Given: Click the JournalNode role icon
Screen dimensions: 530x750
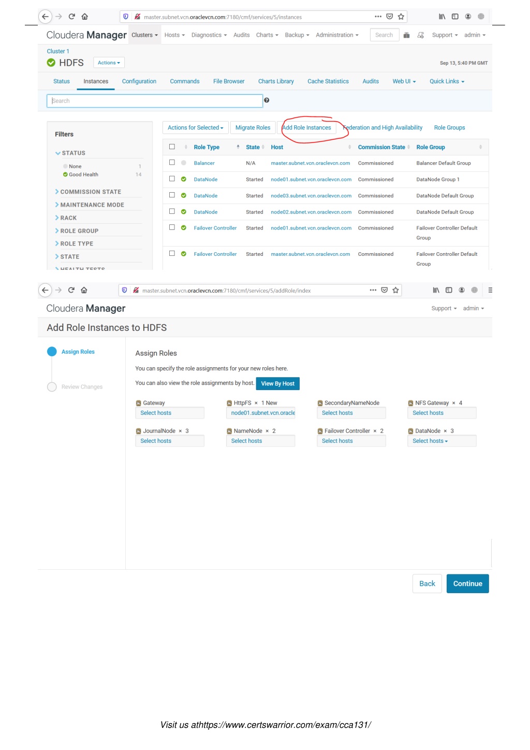Looking at the screenshot, I should (x=139, y=431).
